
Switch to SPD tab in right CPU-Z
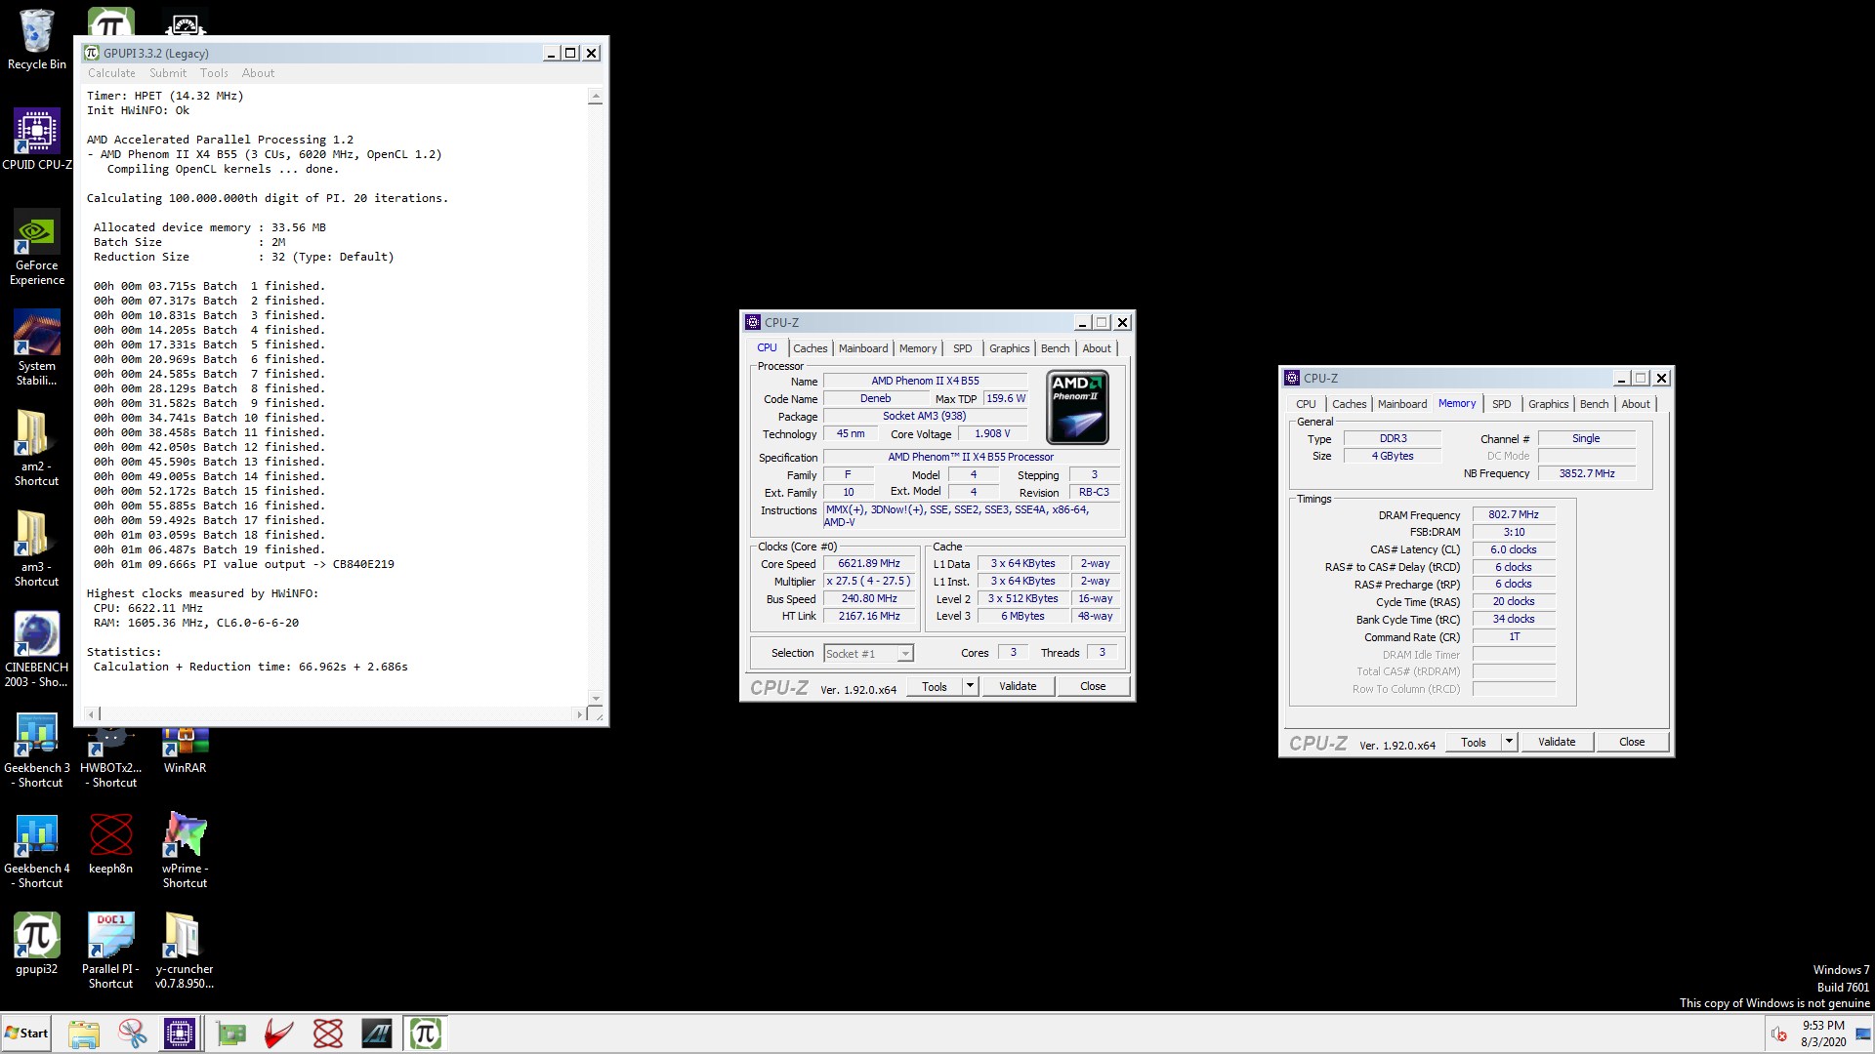1501,404
